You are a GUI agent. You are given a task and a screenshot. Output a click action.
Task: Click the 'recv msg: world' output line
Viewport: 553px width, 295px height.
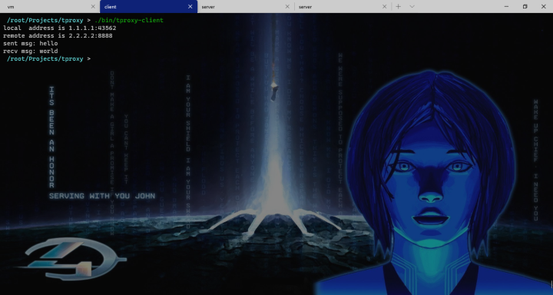coord(30,51)
